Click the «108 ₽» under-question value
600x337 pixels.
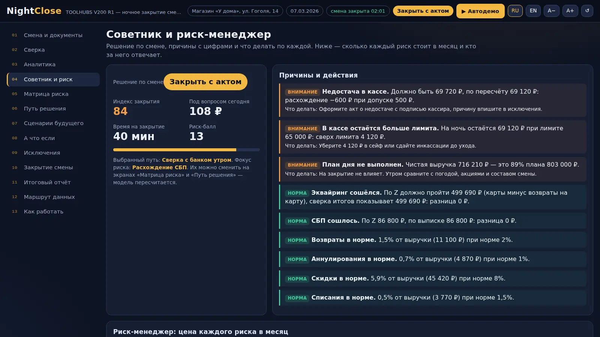click(x=205, y=111)
